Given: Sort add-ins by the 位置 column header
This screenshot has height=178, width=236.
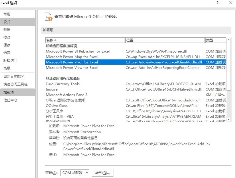Looking at the screenshot, I should (x=165, y=40).
